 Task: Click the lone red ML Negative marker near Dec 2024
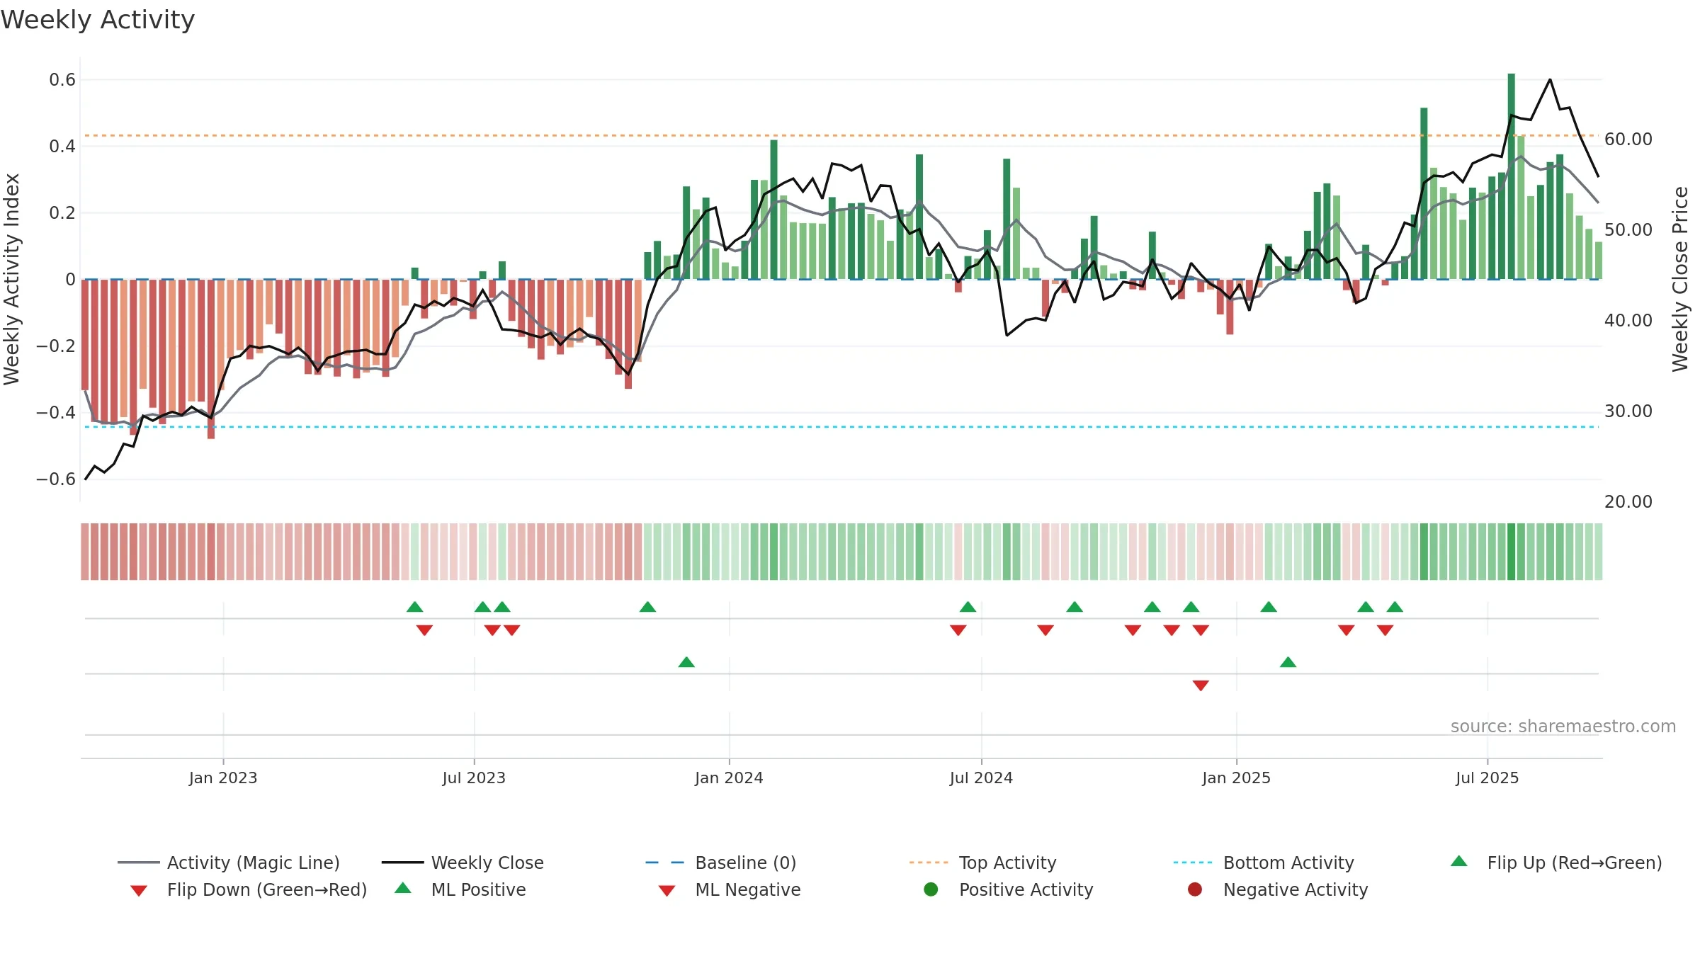coord(1201,685)
